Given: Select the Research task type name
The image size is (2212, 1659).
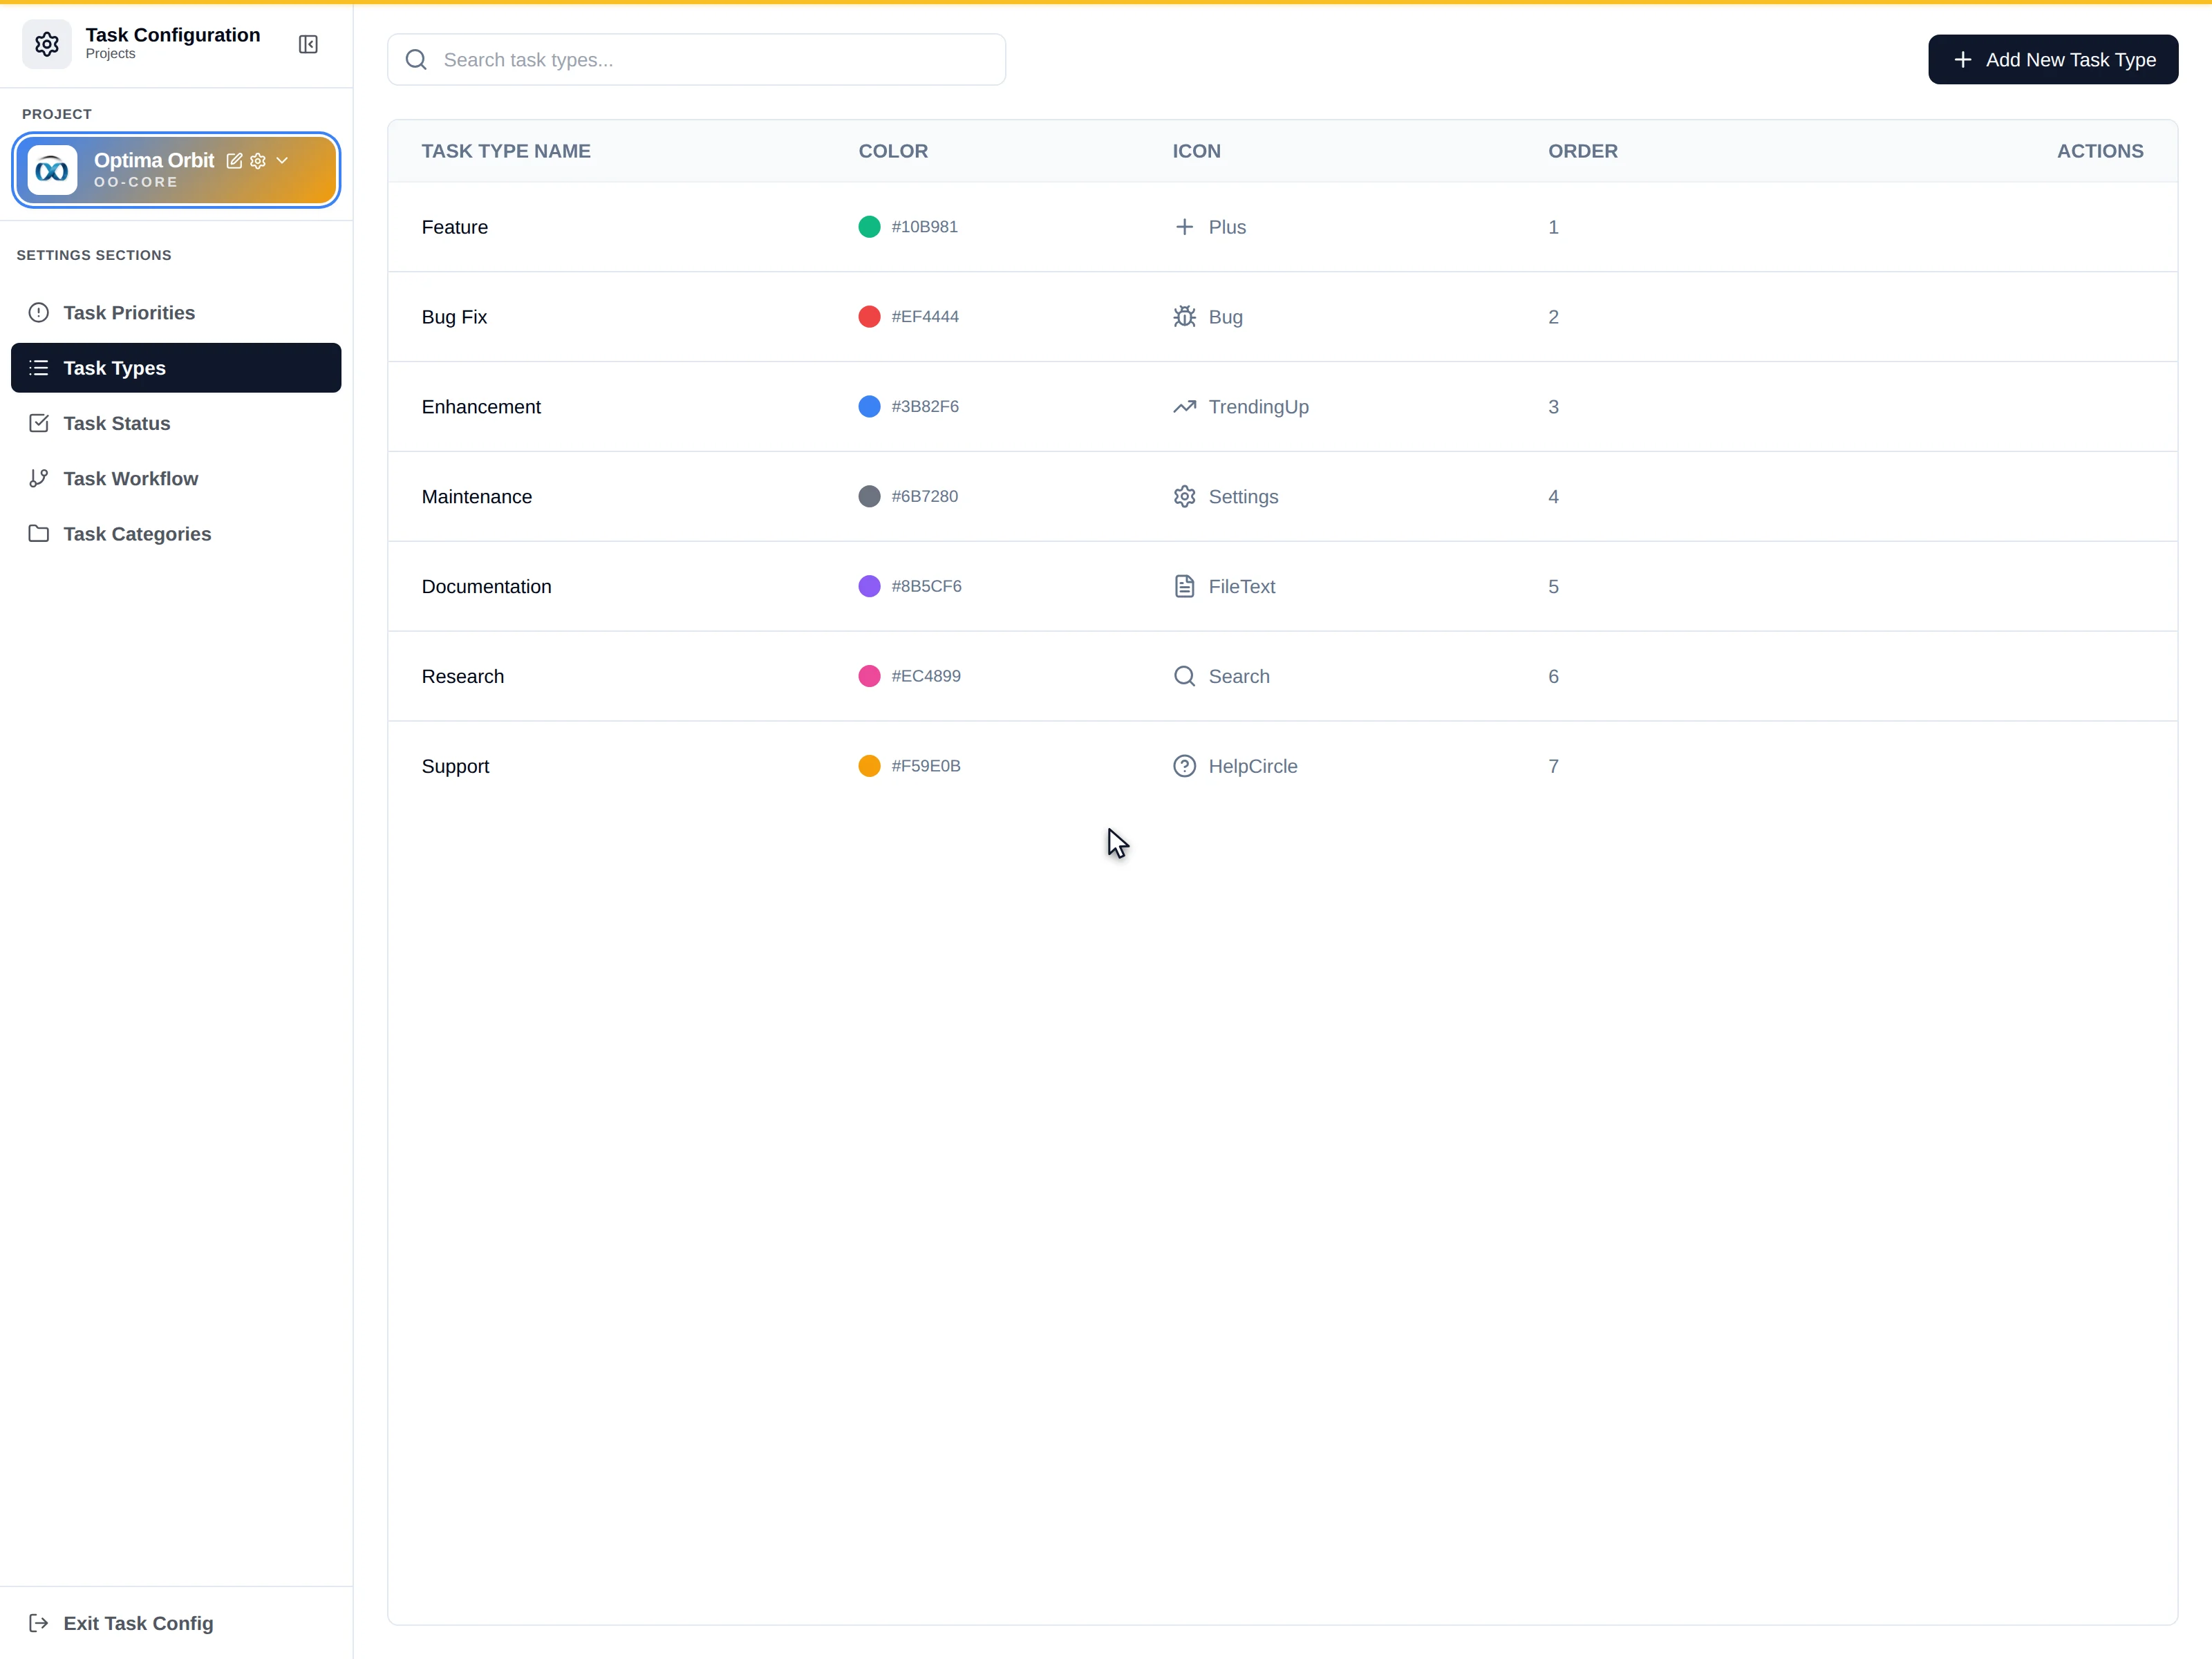Looking at the screenshot, I should pyautogui.click(x=462, y=677).
